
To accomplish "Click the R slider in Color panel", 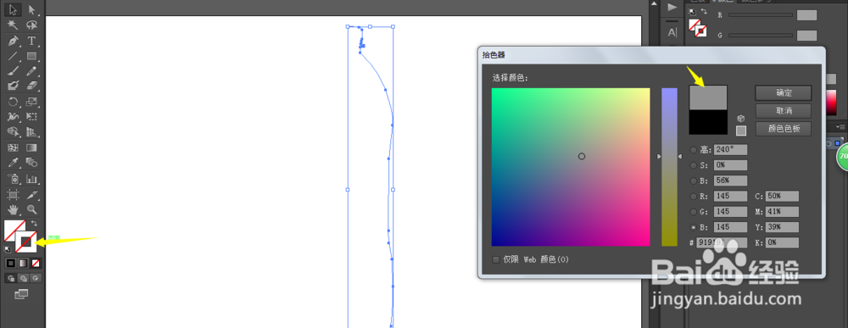I will tap(760, 15).
